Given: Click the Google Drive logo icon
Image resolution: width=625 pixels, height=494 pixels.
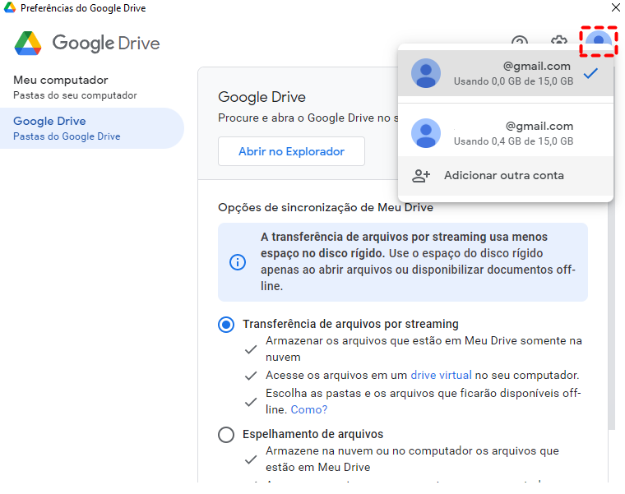Looking at the screenshot, I should click(28, 43).
